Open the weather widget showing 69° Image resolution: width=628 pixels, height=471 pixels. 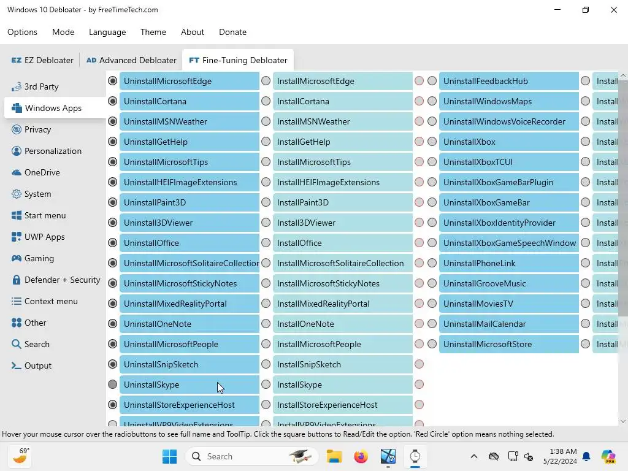pyautogui.click(x=20, y=456)
